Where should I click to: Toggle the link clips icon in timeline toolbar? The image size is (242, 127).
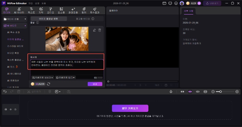(182, 92)
